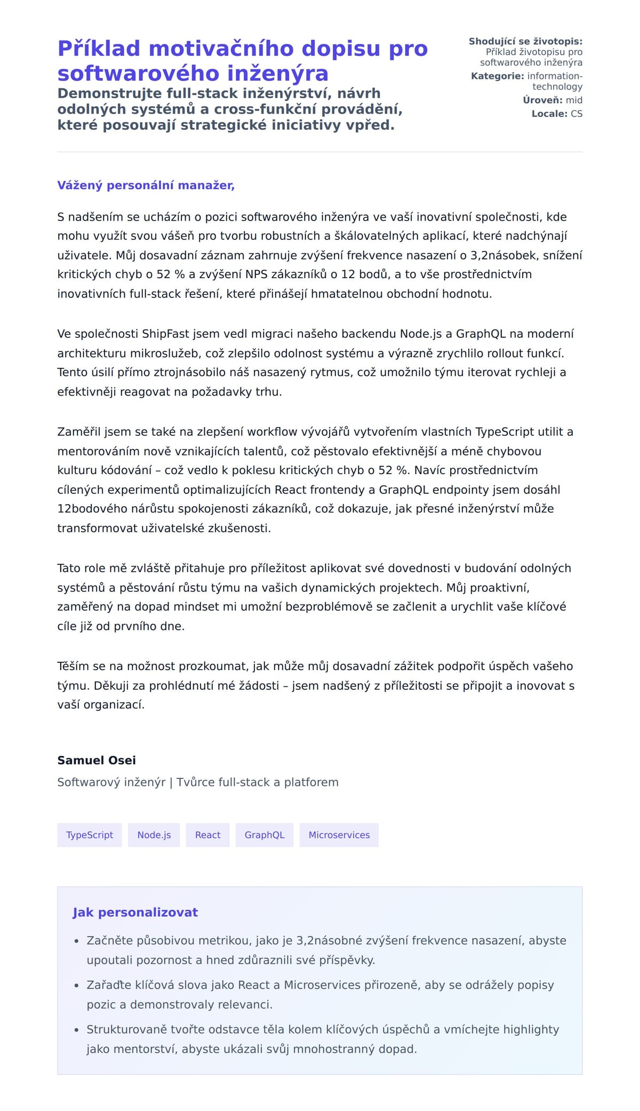Viewport: 640px width, 1111px height.
Task: Click the React skill tag
Action: click(x=207, y=835)
